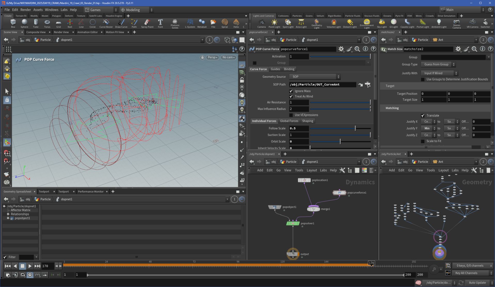
Task: Adjust the Follow Scale slider
Action: [x=355, y=128]
